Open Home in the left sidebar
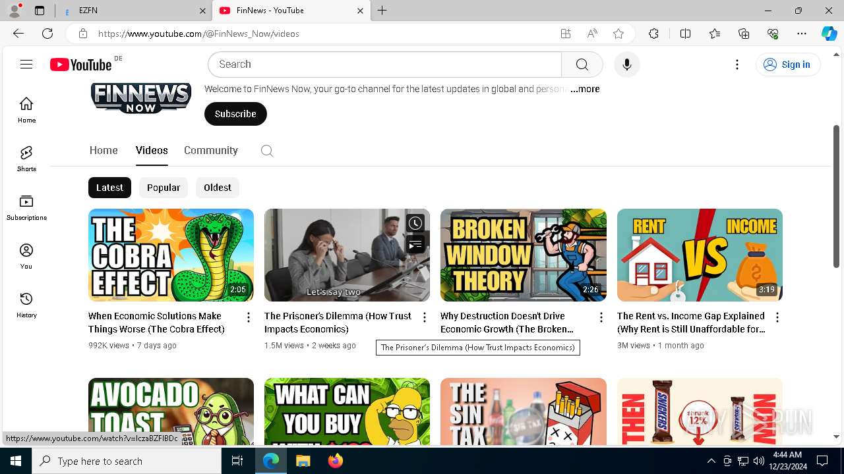Image resolution: width=844 pixels, height=474 pixels. [x=26, y=110]
